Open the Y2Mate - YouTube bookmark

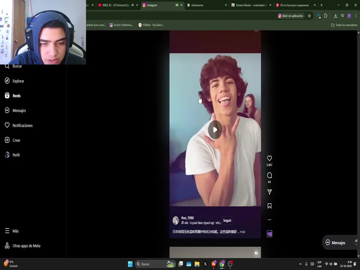[x=151, y=25]
